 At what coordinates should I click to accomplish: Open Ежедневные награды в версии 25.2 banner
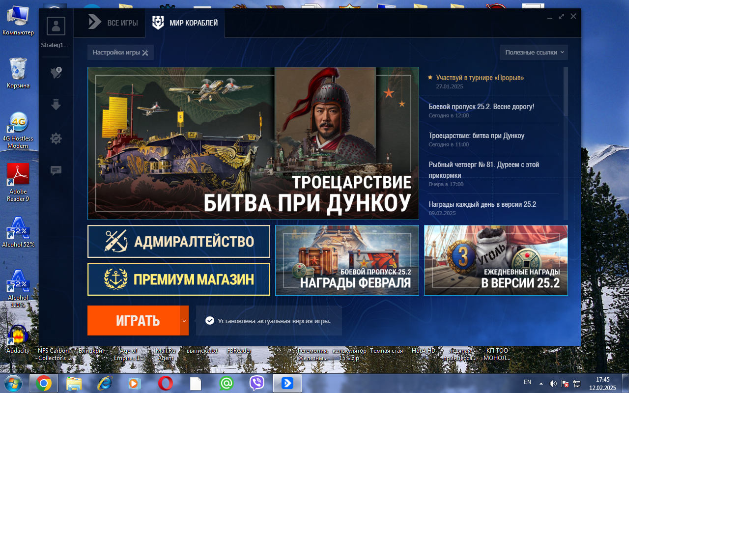(496, 260)
